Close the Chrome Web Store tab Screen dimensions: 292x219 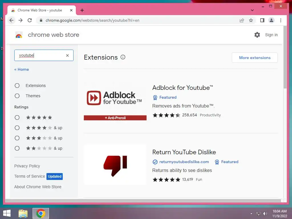pyautogui.click(x=71, y=10)
